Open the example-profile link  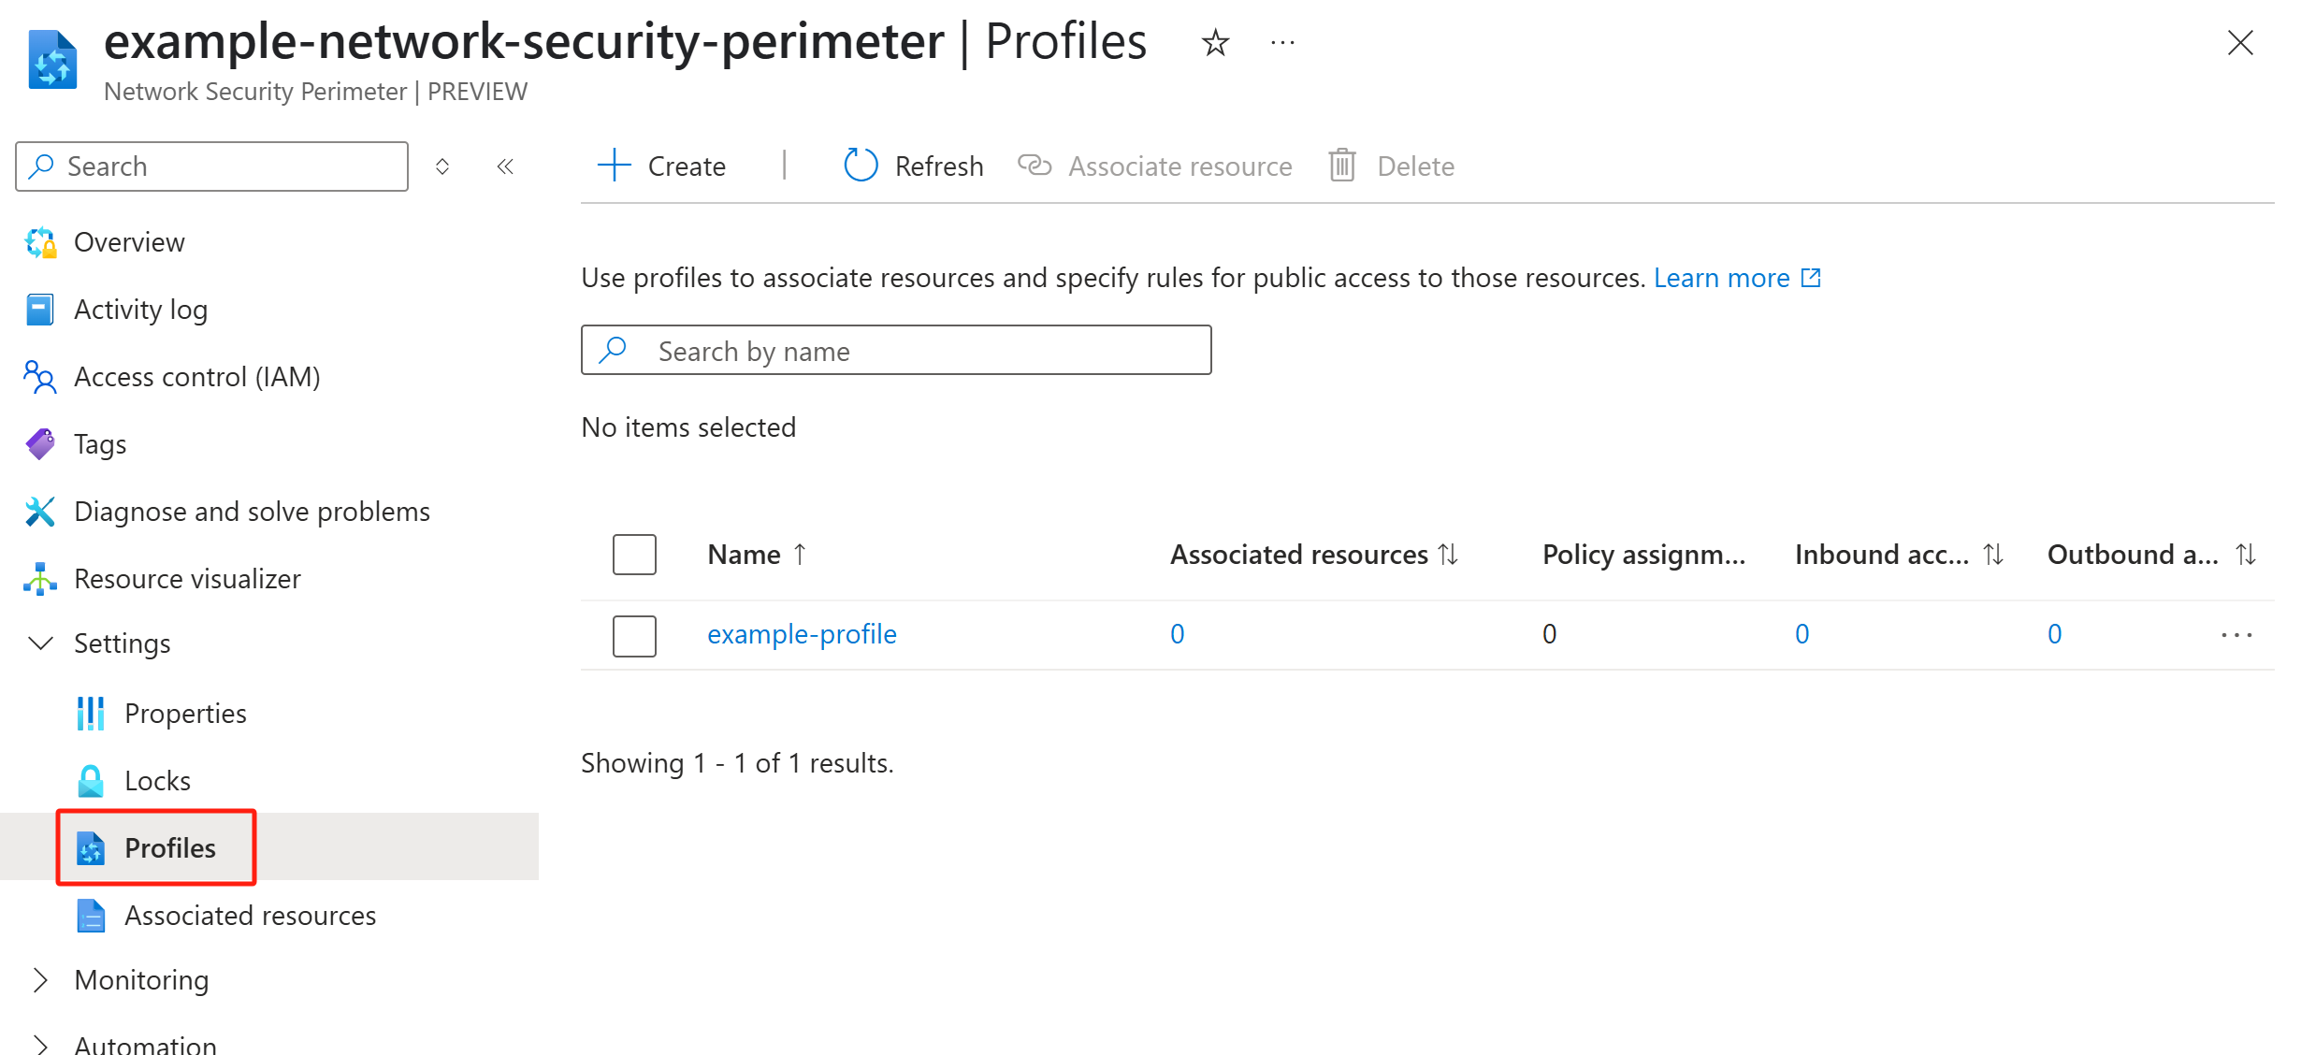click(802, 634)
